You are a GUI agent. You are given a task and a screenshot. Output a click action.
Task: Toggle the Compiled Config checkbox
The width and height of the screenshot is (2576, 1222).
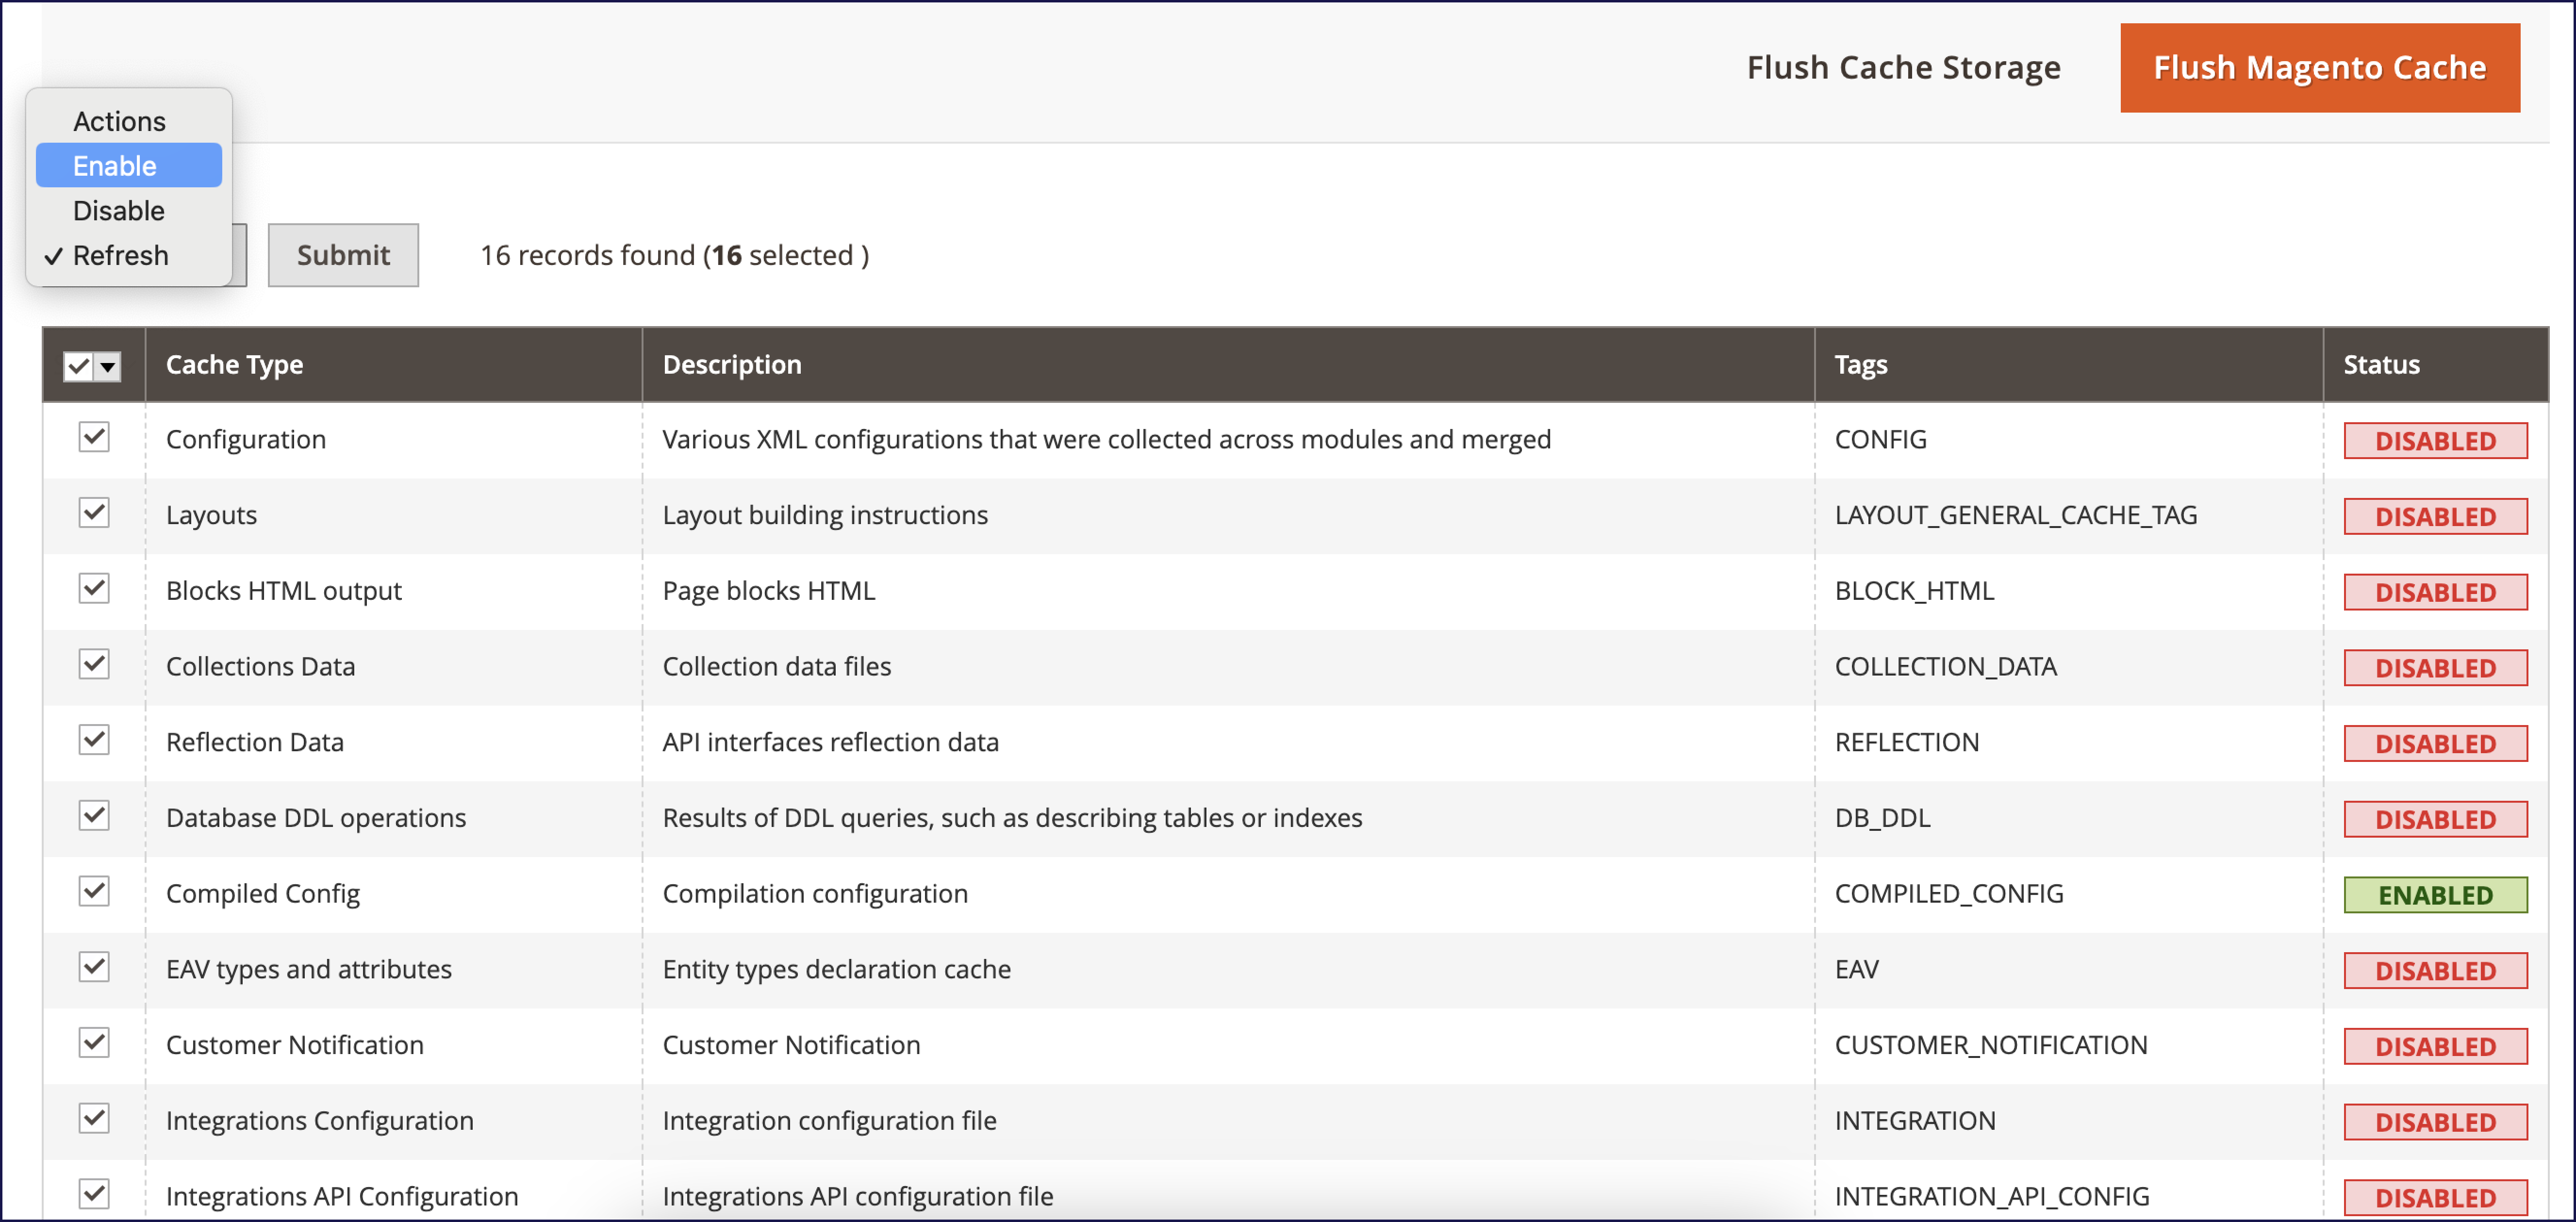pos(94,892)
